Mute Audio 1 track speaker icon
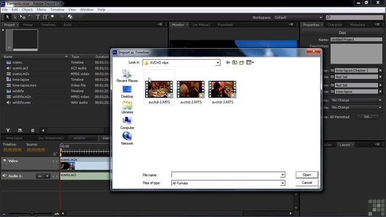 pos(4,175)
